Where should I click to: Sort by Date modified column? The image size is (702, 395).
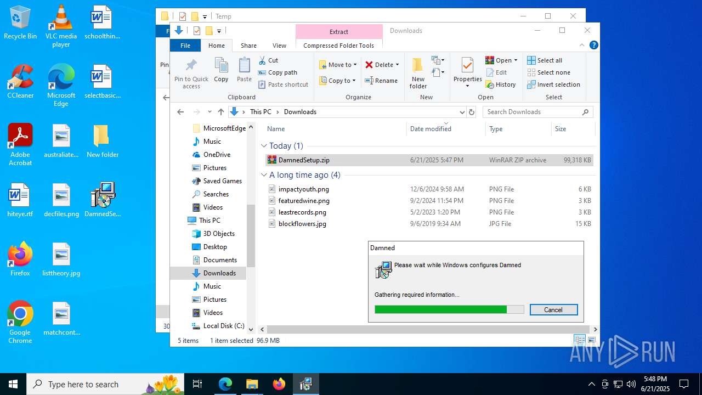[x=446, y=129]
